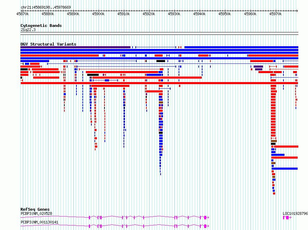Click the 45960k ruler tick label
This screenshot has height=230, width=308.
(x=250, y=14)
